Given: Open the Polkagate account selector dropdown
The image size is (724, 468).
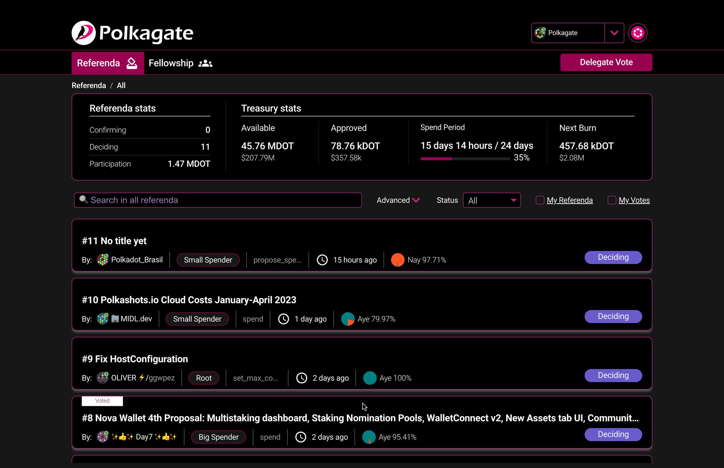Looking at the screenshot, I should (x=614, y=33).
